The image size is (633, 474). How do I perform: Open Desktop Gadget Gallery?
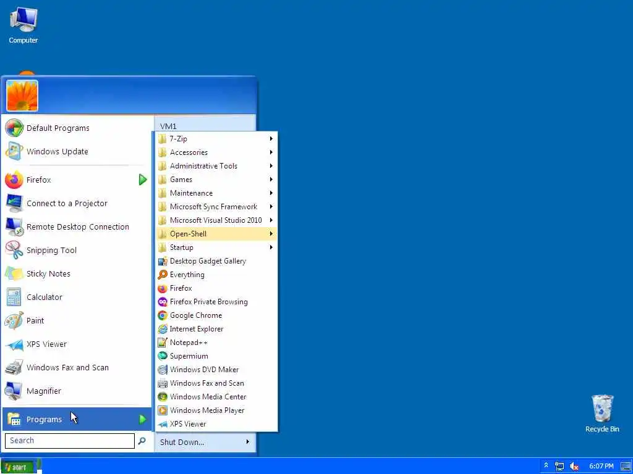click(x=216, y=261)
